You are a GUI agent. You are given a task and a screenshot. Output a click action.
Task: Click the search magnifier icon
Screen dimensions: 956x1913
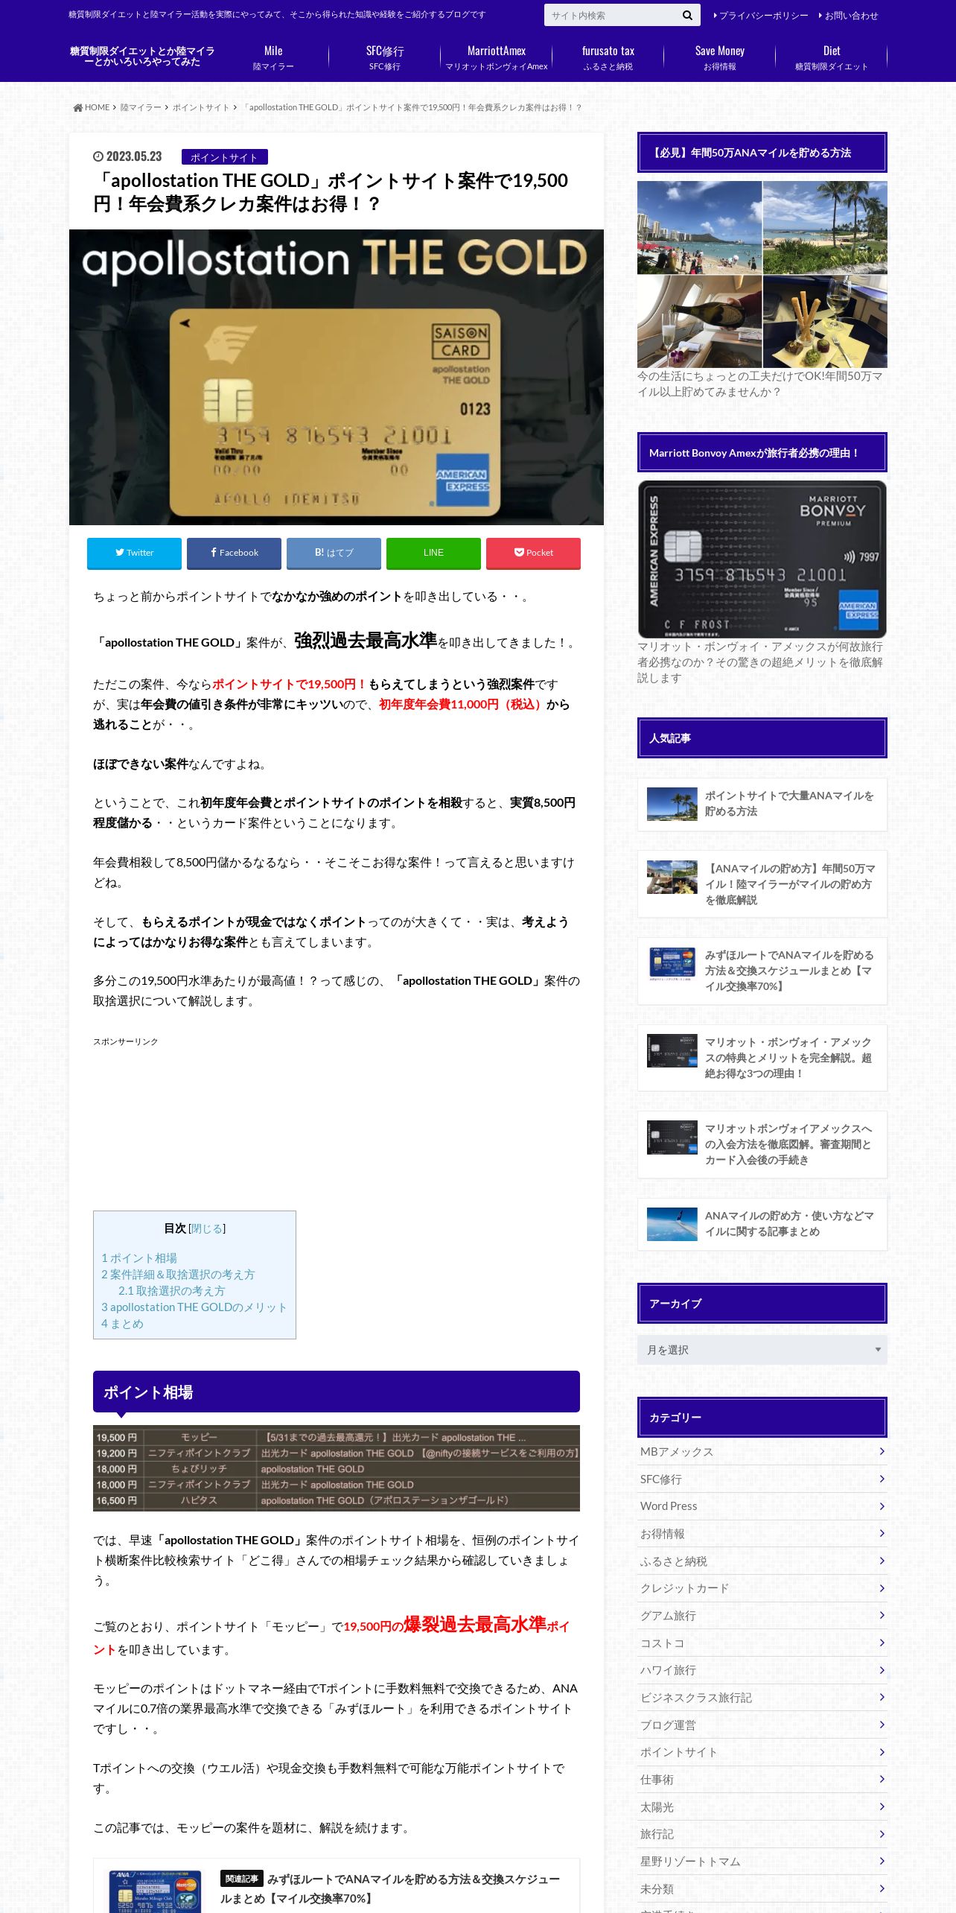686,15
